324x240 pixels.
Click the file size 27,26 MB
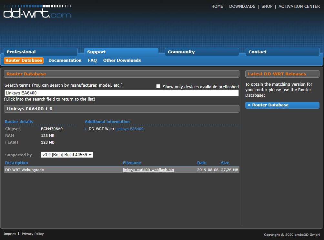229,170
